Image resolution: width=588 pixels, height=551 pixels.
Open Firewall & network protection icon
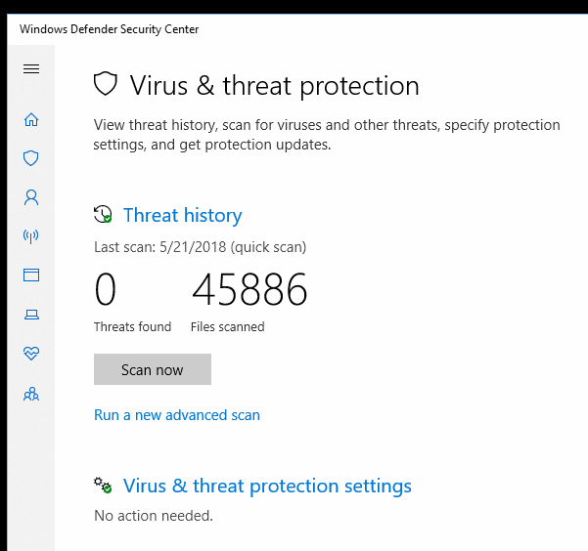click(31, 236)
